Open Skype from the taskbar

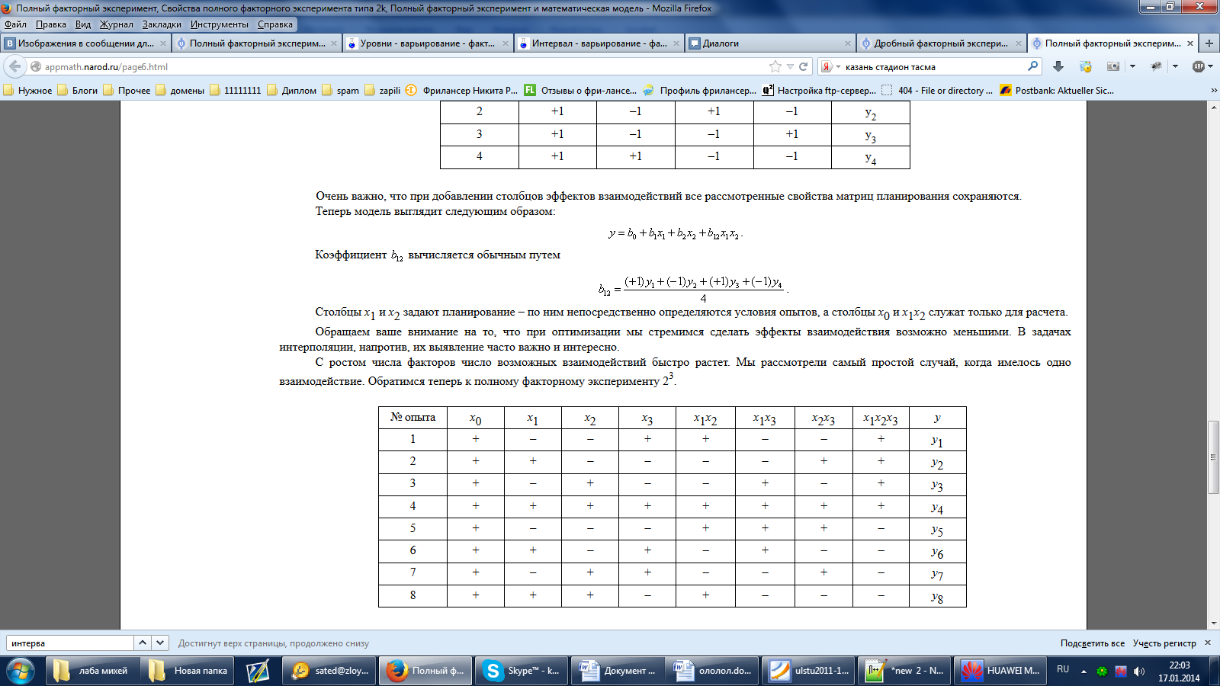[x=523, y=671]
